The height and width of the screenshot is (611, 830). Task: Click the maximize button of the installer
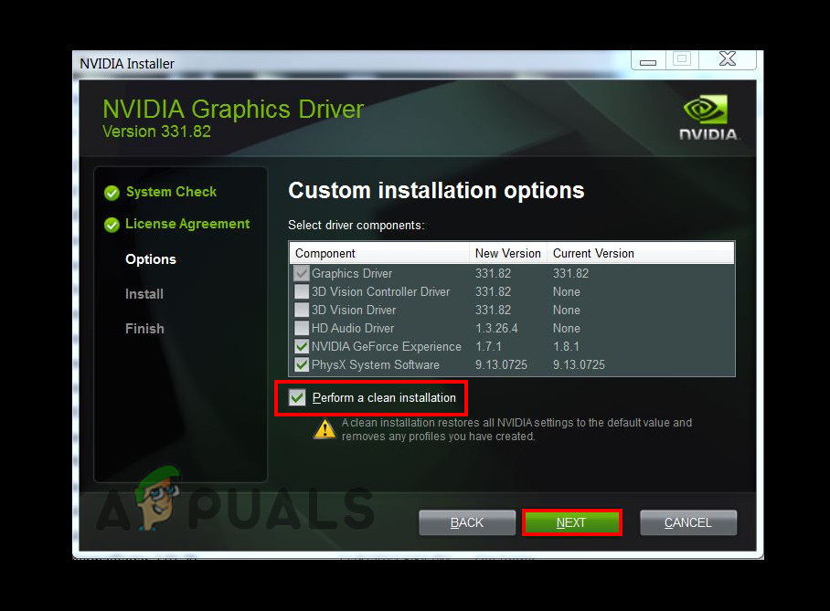[x=682, y=59]
